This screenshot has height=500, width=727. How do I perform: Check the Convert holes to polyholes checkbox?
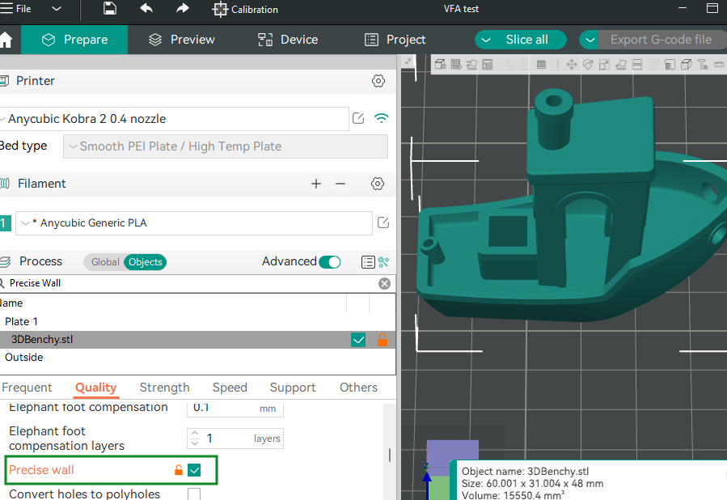pos(193,494)
